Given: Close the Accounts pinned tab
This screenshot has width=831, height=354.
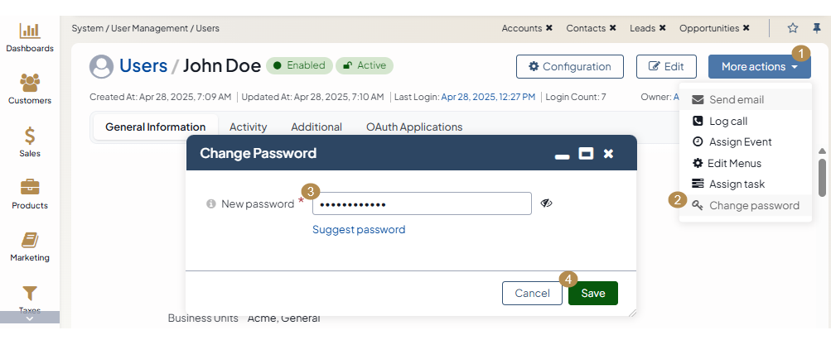Looking at the screenshot, I should pyautogui.click(x=549, y=28).
